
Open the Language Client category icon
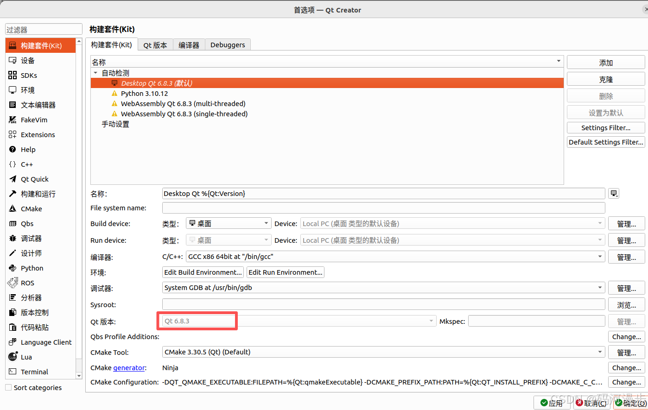point(13,342)
